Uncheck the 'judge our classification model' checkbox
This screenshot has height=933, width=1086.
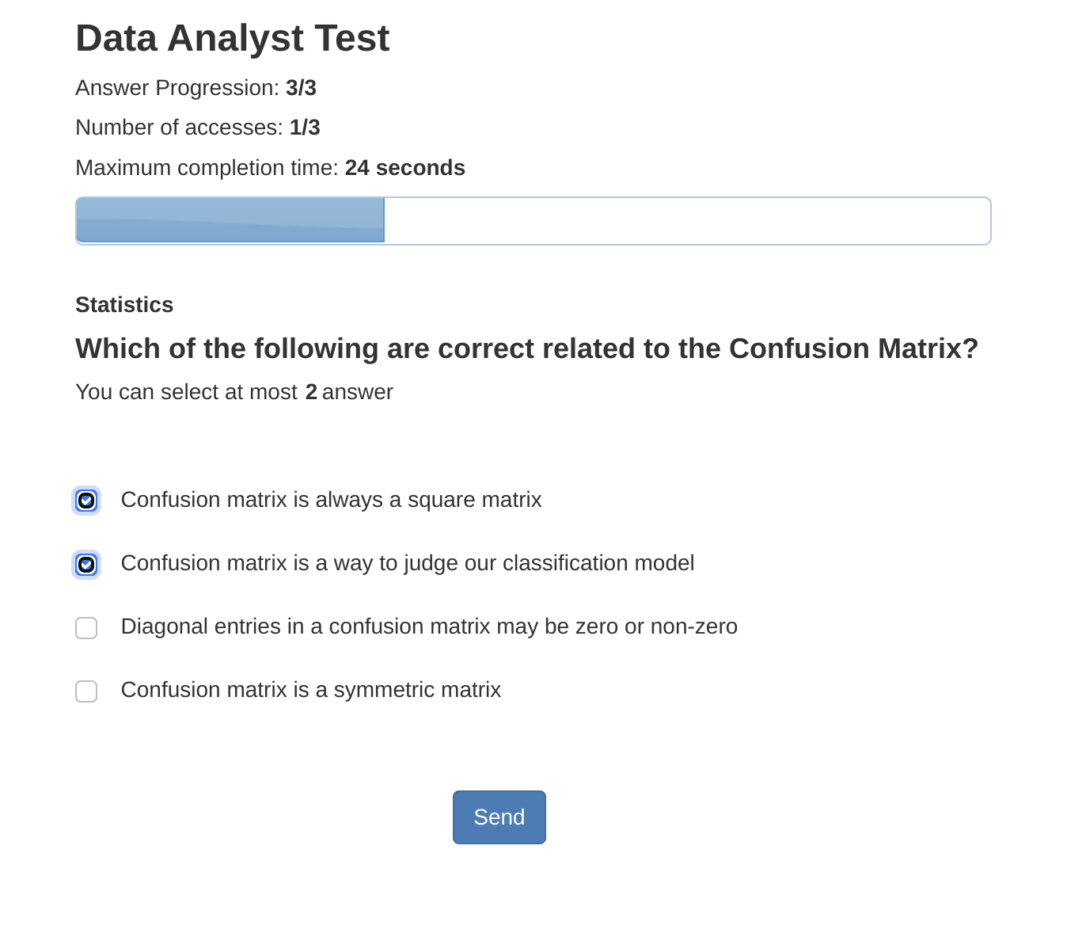[86, 565]
